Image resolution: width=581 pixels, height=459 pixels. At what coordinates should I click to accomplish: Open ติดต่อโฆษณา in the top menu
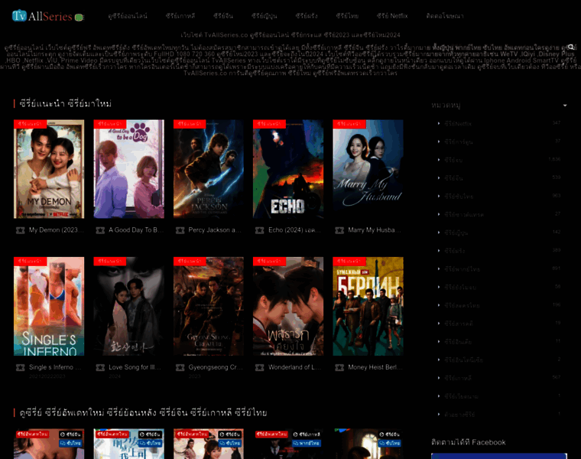(445, 16)
